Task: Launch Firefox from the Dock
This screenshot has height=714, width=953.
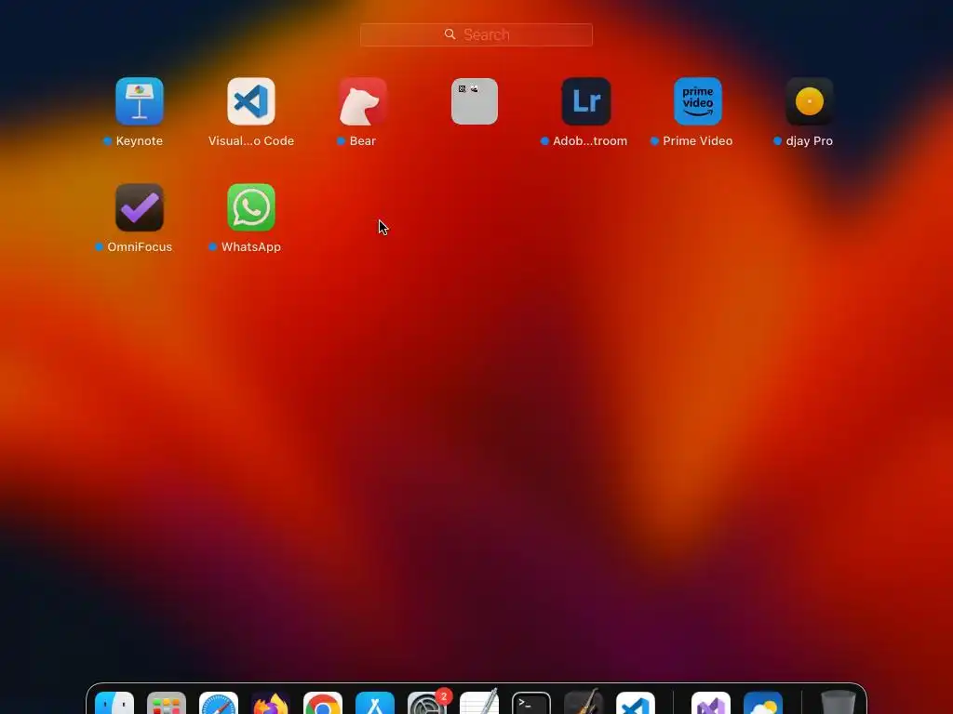Action: pos(271,705)
